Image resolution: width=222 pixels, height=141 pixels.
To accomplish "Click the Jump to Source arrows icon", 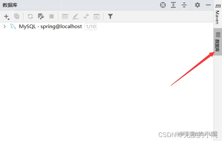I will point(86,16).
